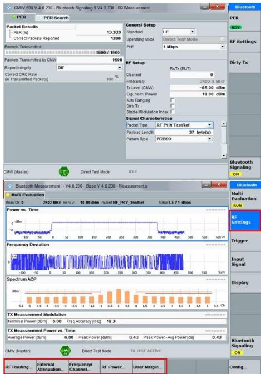Image resolution: width=261 pixels, height=374 pixels.
Task: Minimize the Bluetooth Measurement window
Action: click(x=206, y=185)
